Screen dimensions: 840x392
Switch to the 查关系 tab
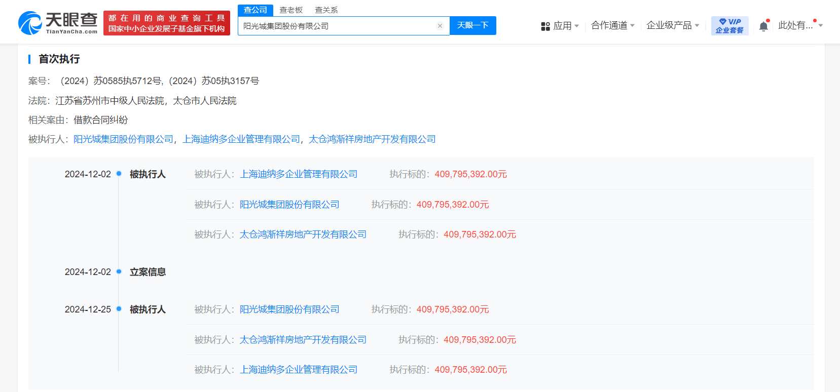[x=326, y=10]
